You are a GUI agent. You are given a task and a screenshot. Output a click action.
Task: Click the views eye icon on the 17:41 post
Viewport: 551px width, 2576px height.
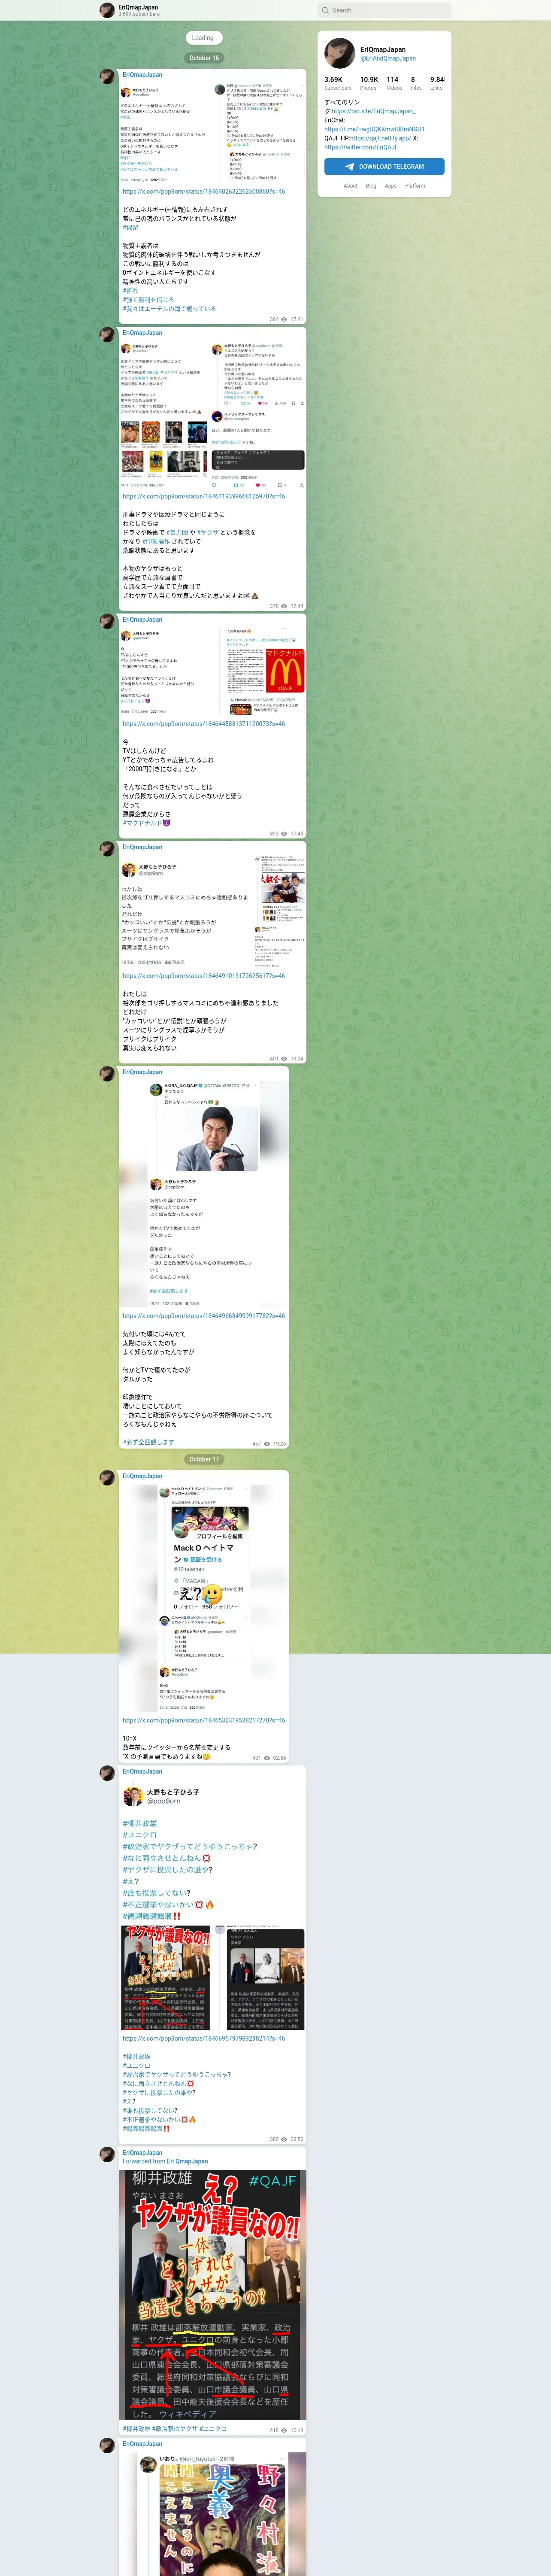click(285, 320)
